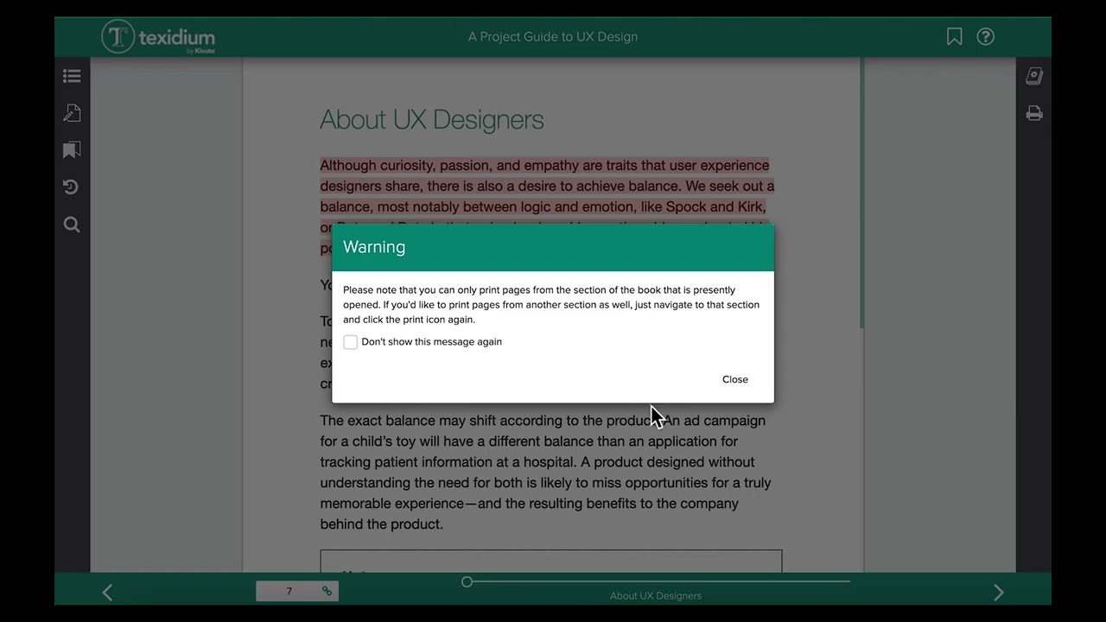Click the vertical scrollbar beside the page
Image resolution: width=1106 pixels, height=622 pixels.
click(x=861, y=193)
